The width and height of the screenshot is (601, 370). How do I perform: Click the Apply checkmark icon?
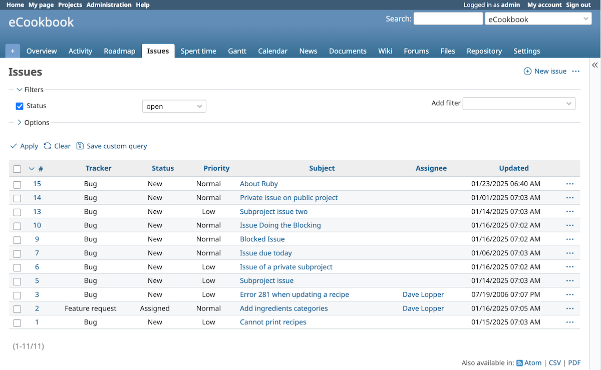pos(14,146)
